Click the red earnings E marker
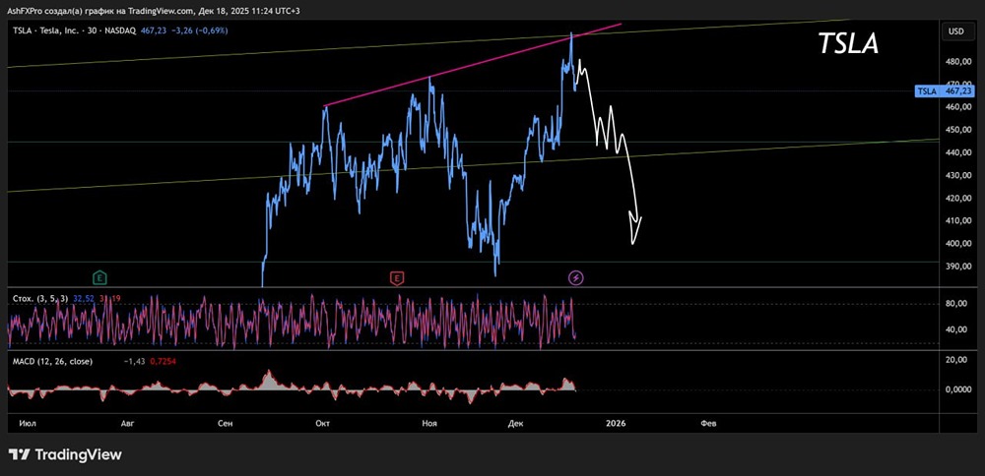Viewport: 985px width, 476px height. 396,277
